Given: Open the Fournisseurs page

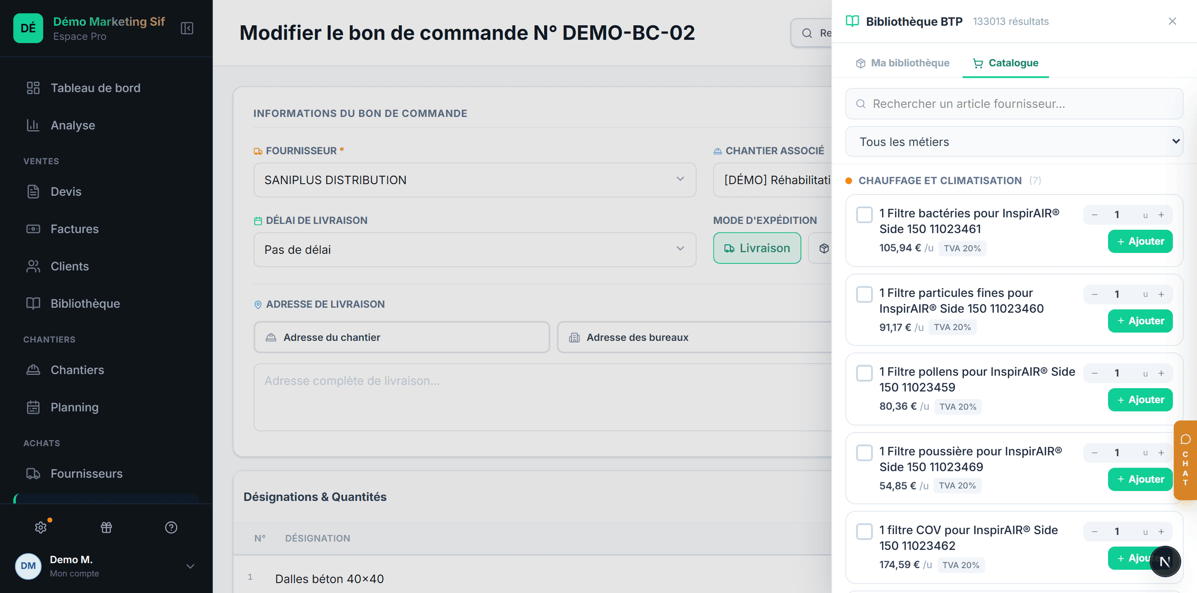Looking at the screenshot, I should (87, 473).
